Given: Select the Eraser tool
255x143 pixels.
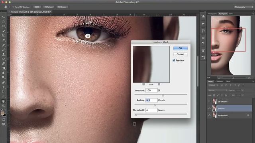Looking at the screenshot, I should click(3, 64).
